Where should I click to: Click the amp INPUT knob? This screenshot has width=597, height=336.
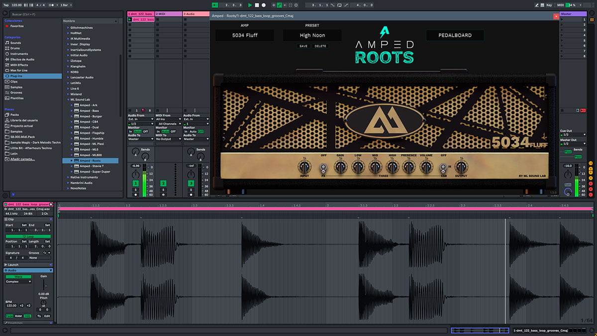click(304, 167)
